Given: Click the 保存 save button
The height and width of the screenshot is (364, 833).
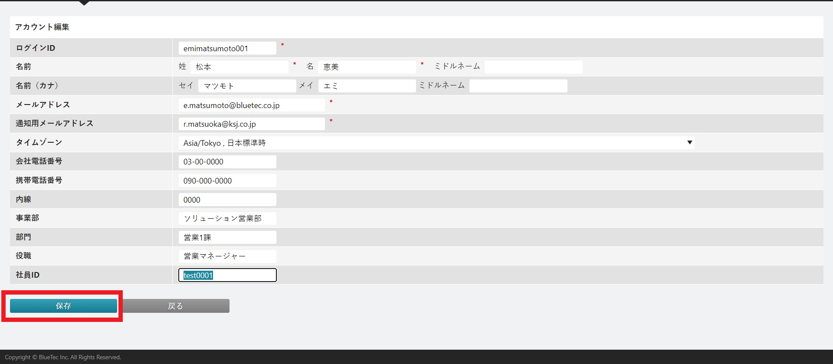Looking at the screenshot, I should click(x=63, y=306).
